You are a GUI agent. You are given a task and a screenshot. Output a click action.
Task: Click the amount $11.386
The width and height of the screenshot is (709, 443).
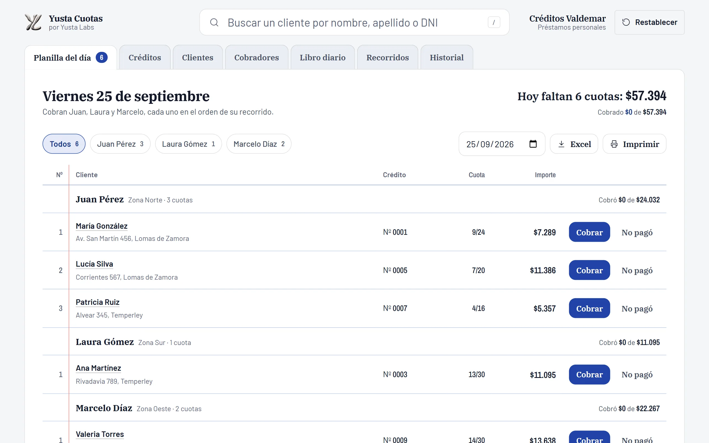point(543,271)
